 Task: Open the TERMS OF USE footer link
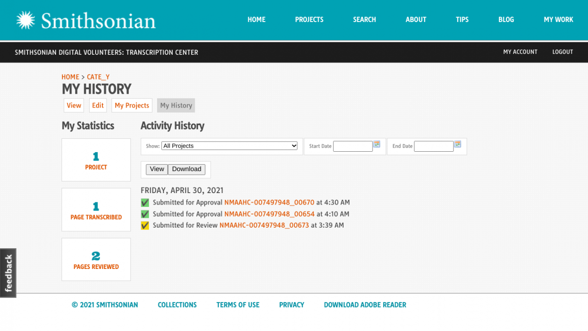pyautogui.click(x=238, y=305)
